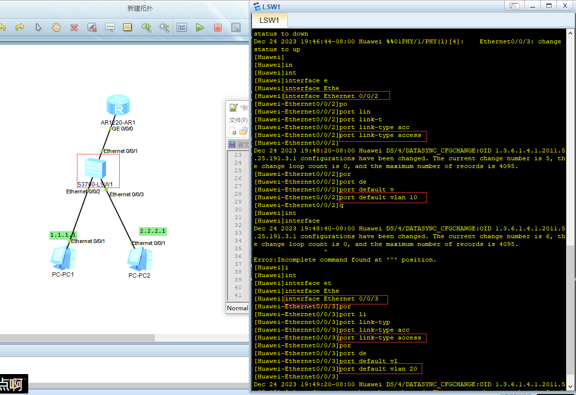Zoom in on the topology canvas
The height and width of the screenshot is (395, 576).
[146, 28]
